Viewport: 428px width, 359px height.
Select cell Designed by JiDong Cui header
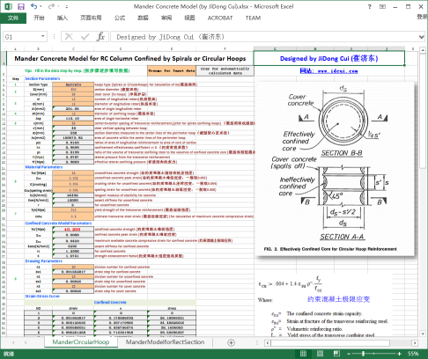(328, 58)
